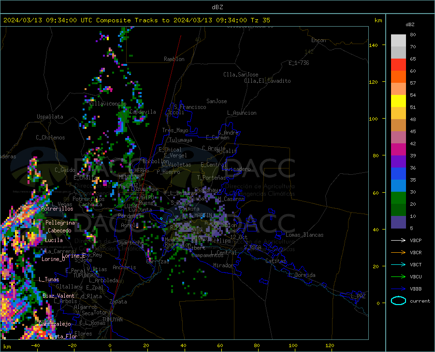435x352 pixels.
Task: Click the green VBCU arrow in legend
Action: pos(398,277)
